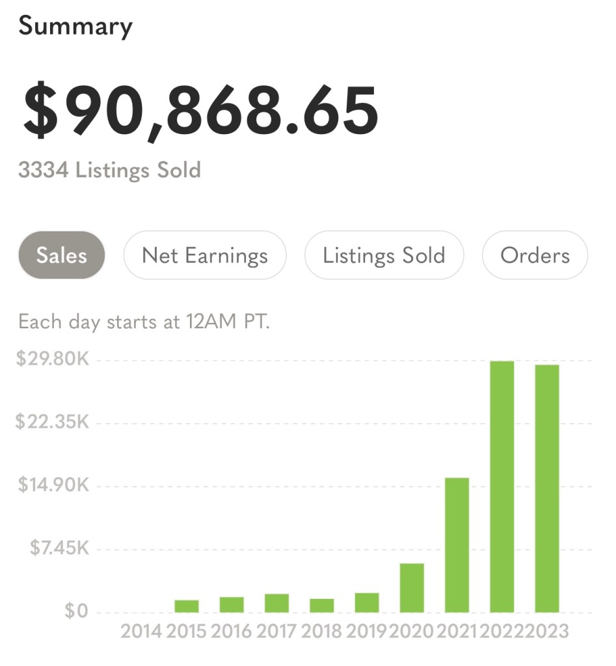616x666 pixels.
Task: Click the Summary heading
Action: point(75,26)
